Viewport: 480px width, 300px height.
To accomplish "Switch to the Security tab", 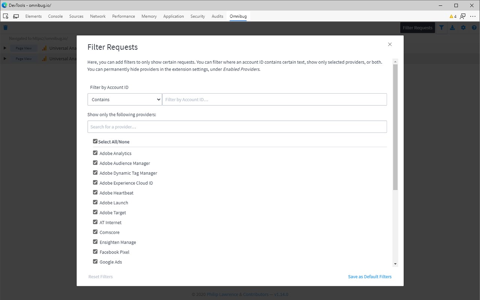I will point(198,16).
